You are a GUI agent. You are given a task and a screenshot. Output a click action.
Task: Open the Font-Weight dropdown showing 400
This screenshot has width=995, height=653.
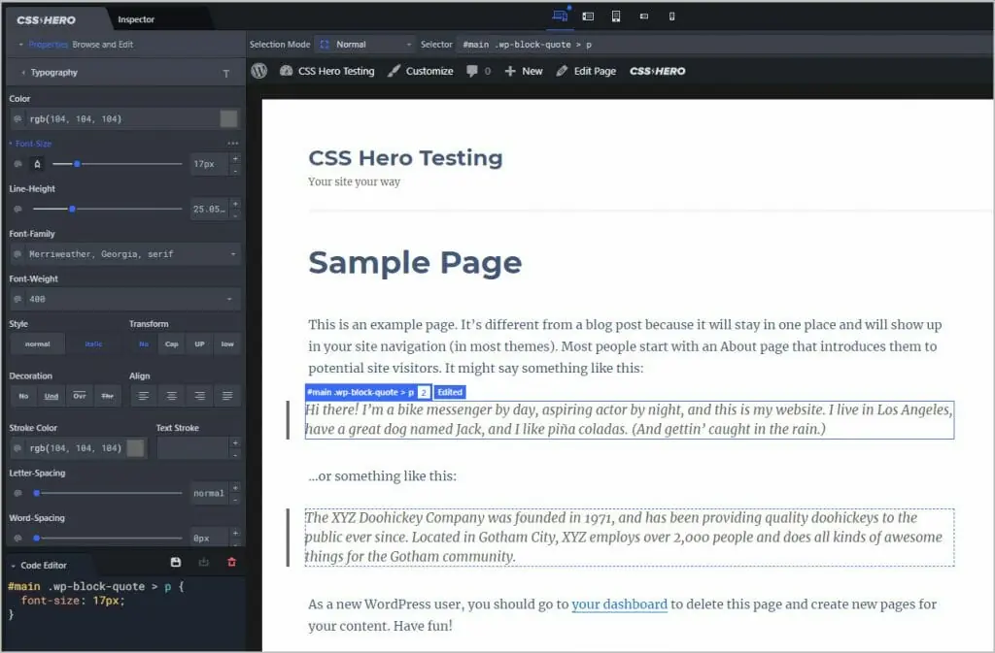[124, 300]
